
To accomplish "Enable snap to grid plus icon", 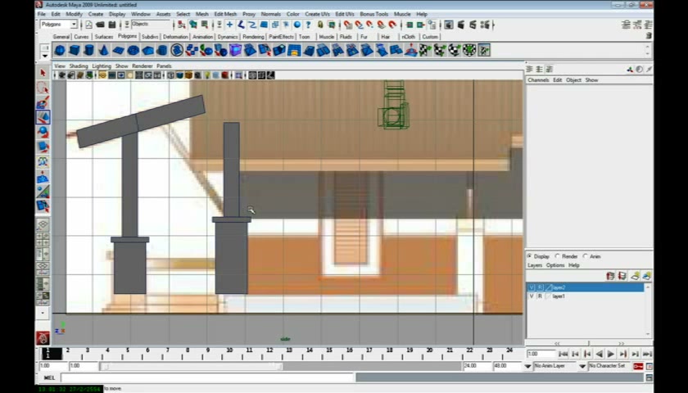I will point(229,25).
